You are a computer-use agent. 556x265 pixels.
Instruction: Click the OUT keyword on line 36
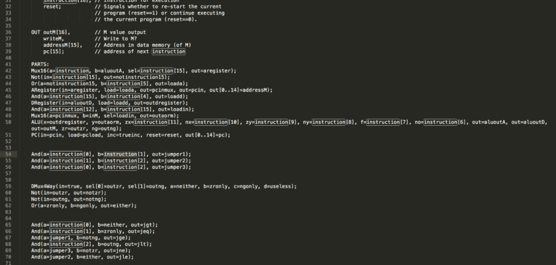36,32
